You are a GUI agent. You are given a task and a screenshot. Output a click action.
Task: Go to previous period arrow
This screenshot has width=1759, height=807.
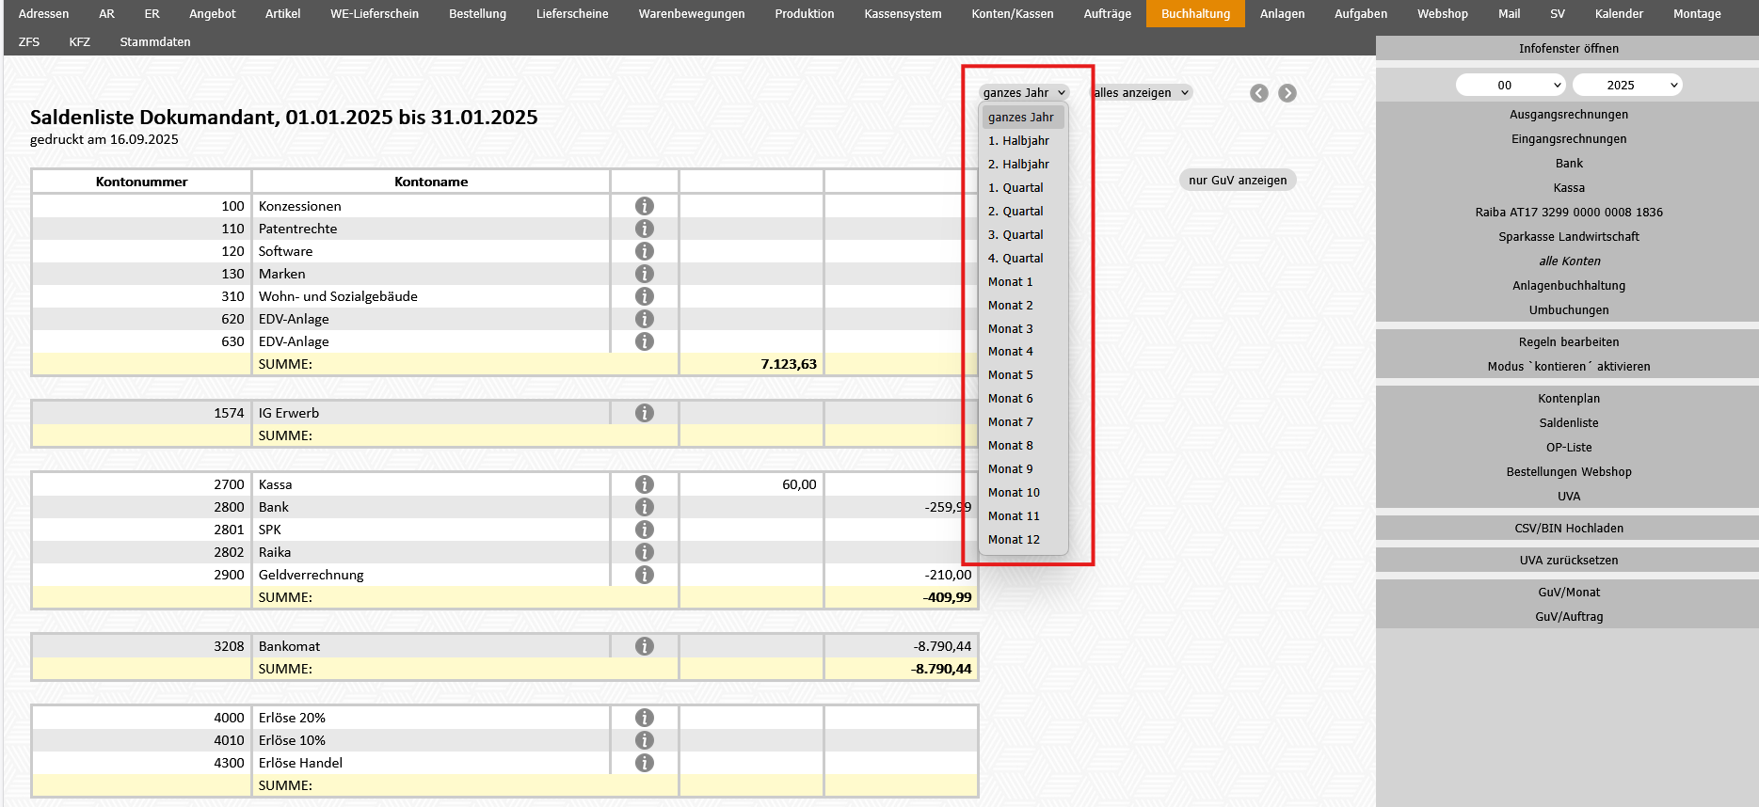tap(1259, 93)
